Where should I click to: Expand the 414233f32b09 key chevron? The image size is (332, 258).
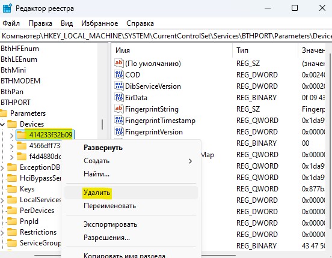point(11,135)
